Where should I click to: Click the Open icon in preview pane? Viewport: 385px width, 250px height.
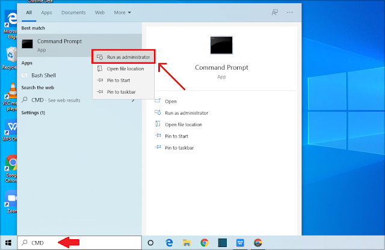(158, 100)
